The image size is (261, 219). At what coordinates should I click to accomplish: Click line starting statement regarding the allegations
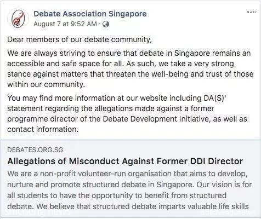coord(111,109)
